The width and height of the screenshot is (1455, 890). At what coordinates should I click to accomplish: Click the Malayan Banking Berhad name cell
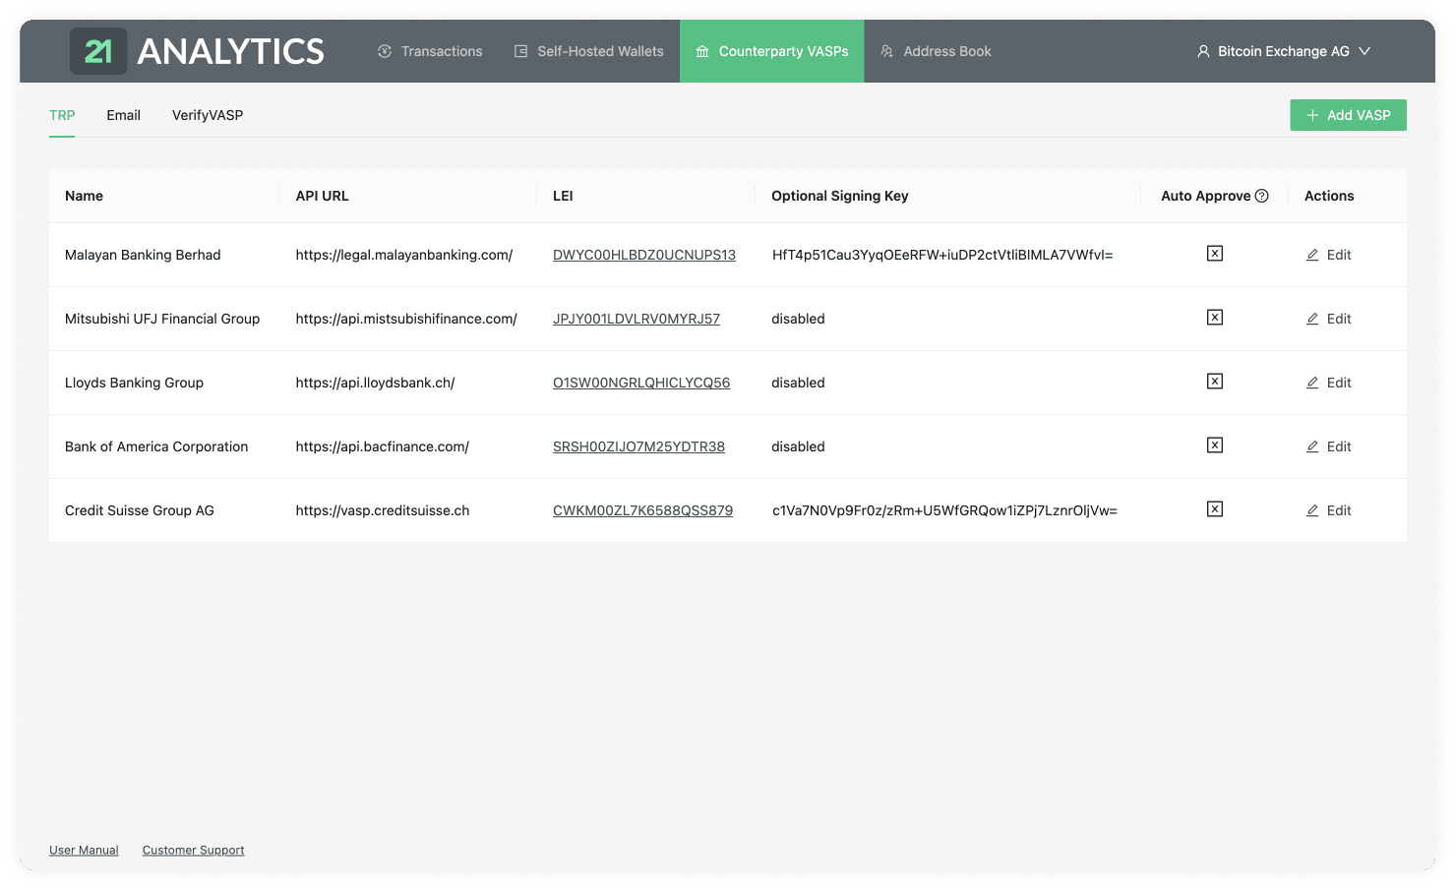143,255
